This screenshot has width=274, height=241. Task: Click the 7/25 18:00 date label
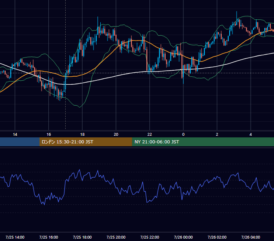(82, 237)
